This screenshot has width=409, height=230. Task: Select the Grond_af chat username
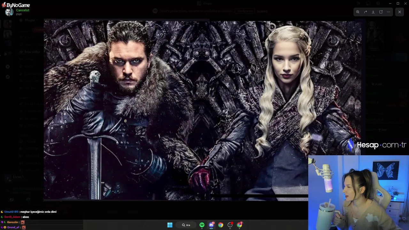pyautogui.click(x=13, y=227)
